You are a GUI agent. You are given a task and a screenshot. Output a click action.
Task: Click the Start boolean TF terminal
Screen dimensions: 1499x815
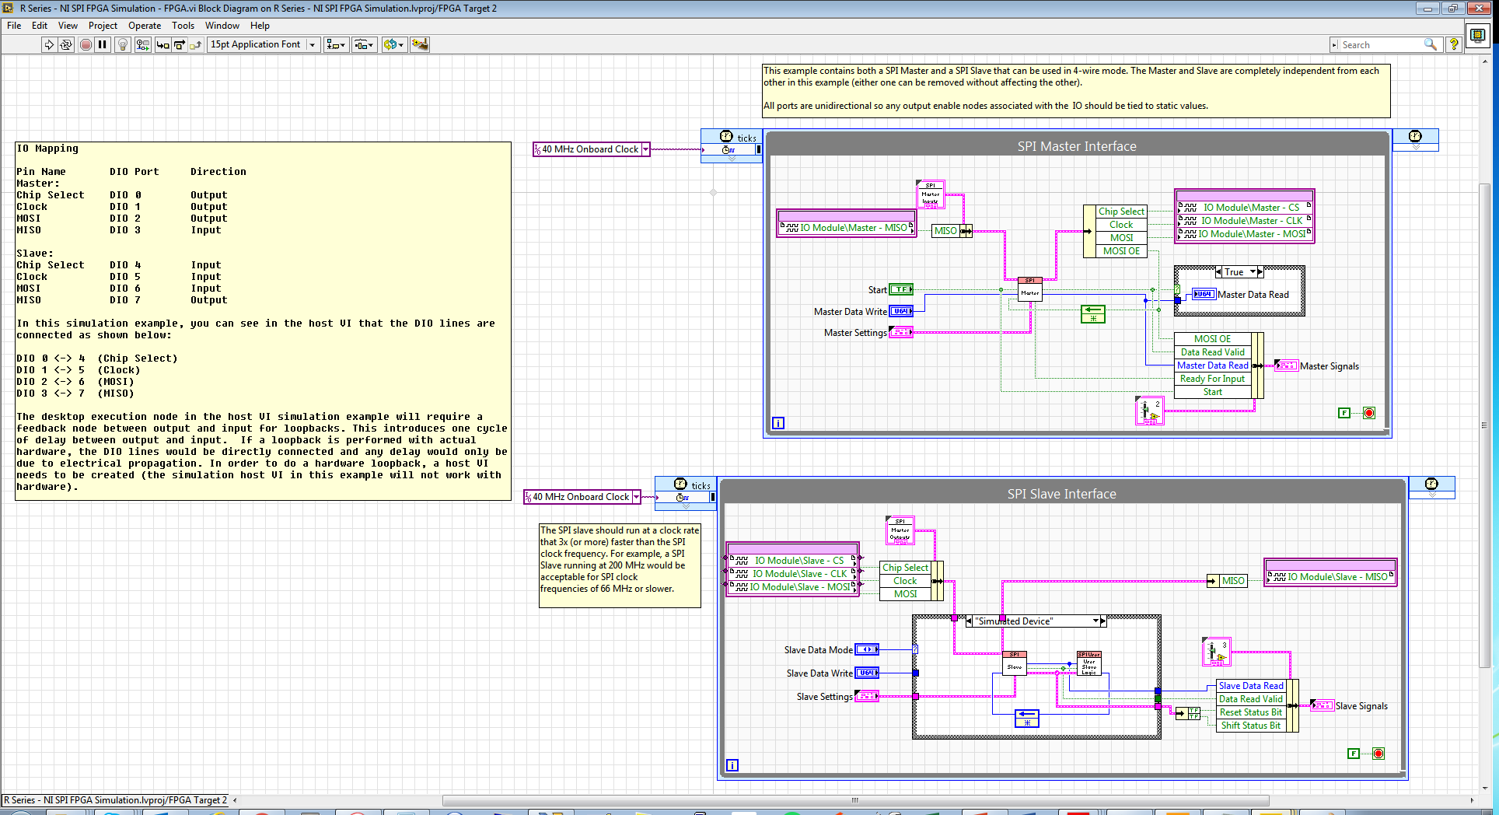point(901,289)
